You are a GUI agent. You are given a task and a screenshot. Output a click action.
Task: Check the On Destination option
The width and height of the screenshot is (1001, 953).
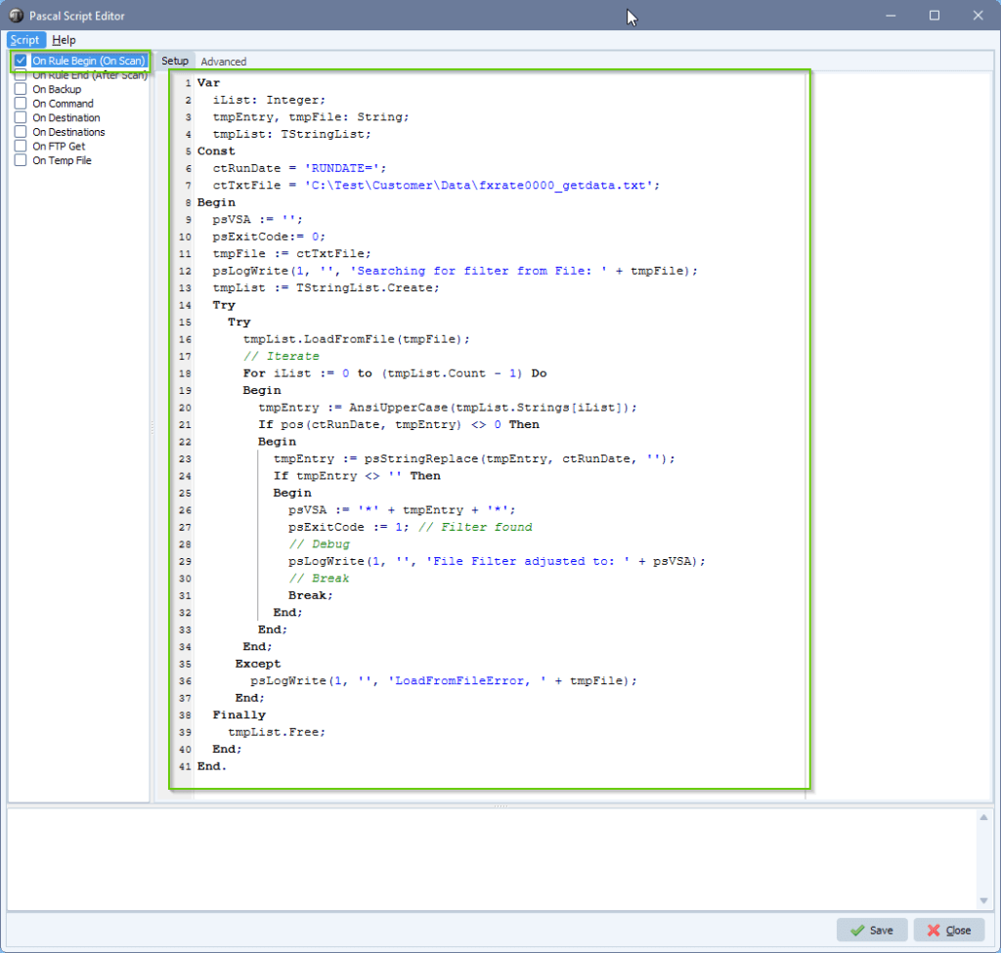point(20,117)
